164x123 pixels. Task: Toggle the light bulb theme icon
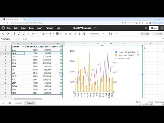click(146, 28)
